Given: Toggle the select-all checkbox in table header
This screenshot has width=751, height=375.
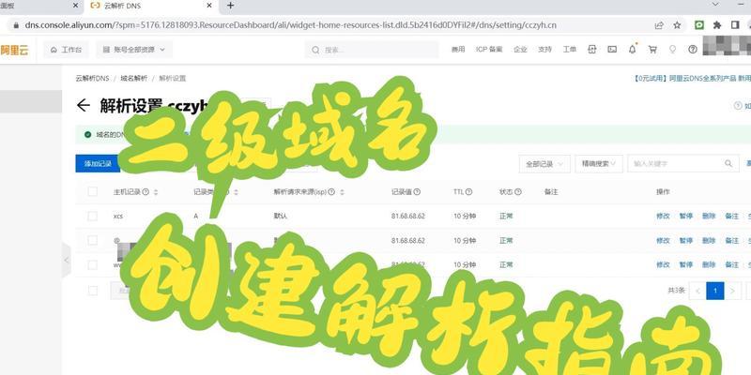Looking at the screenshot, I should [92, 192].
